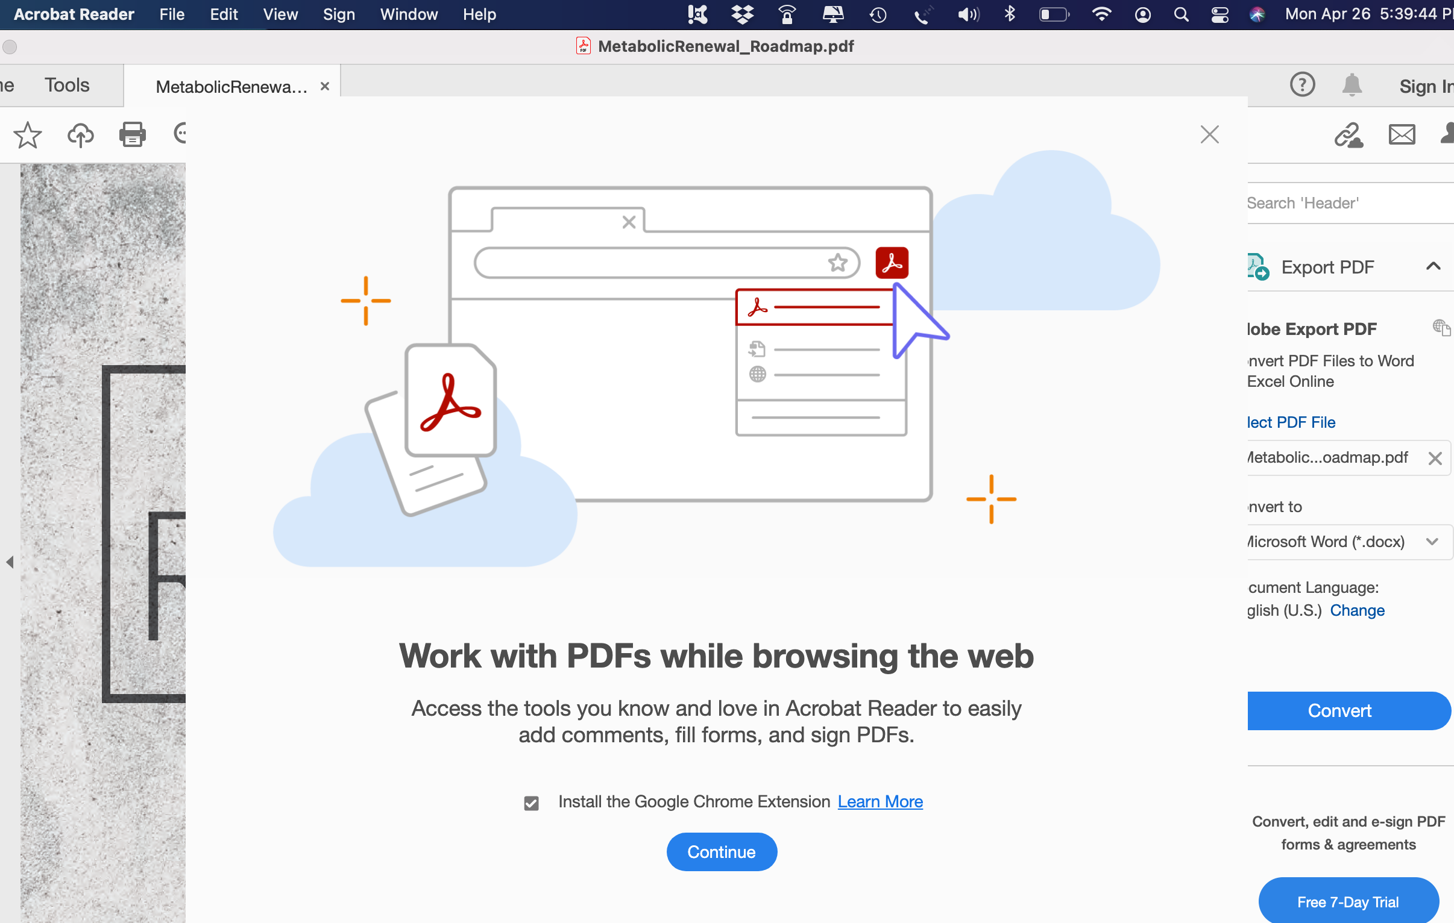The height and width of the screenshot is (923, 1454).
Task: Click the printer icon
Action: coord(132,134)
